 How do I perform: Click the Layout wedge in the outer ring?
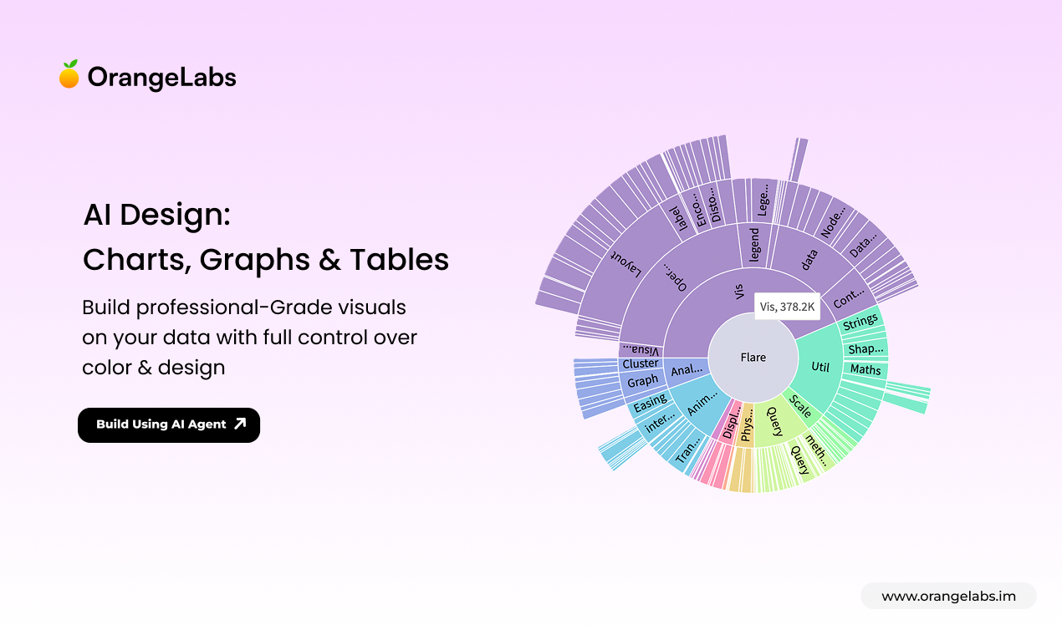coord(624,263)
